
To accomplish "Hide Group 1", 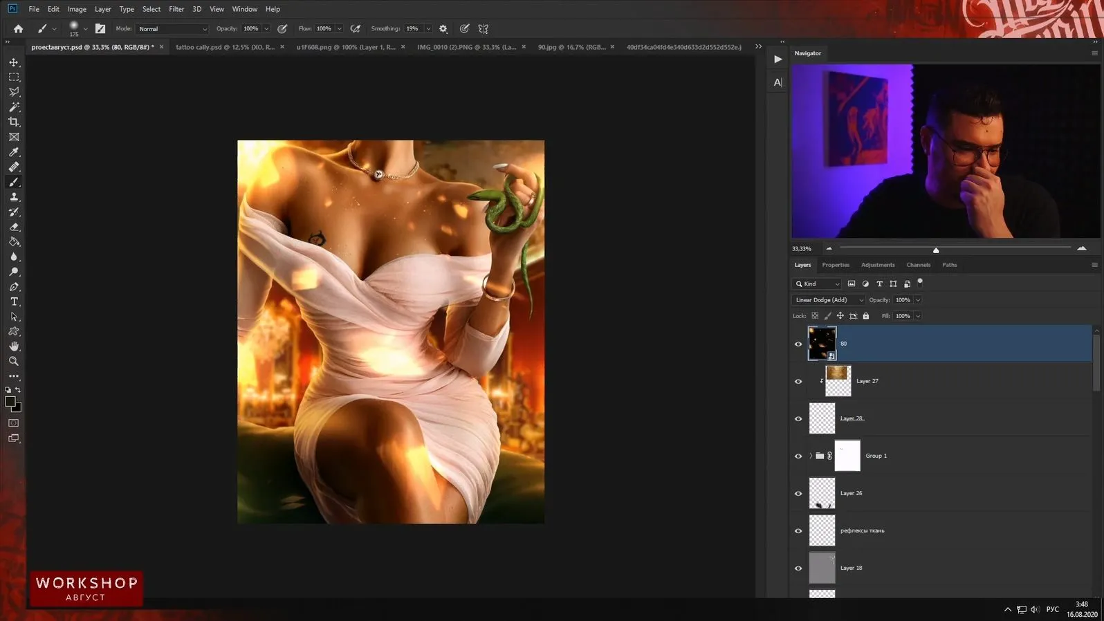I will 798,456.
